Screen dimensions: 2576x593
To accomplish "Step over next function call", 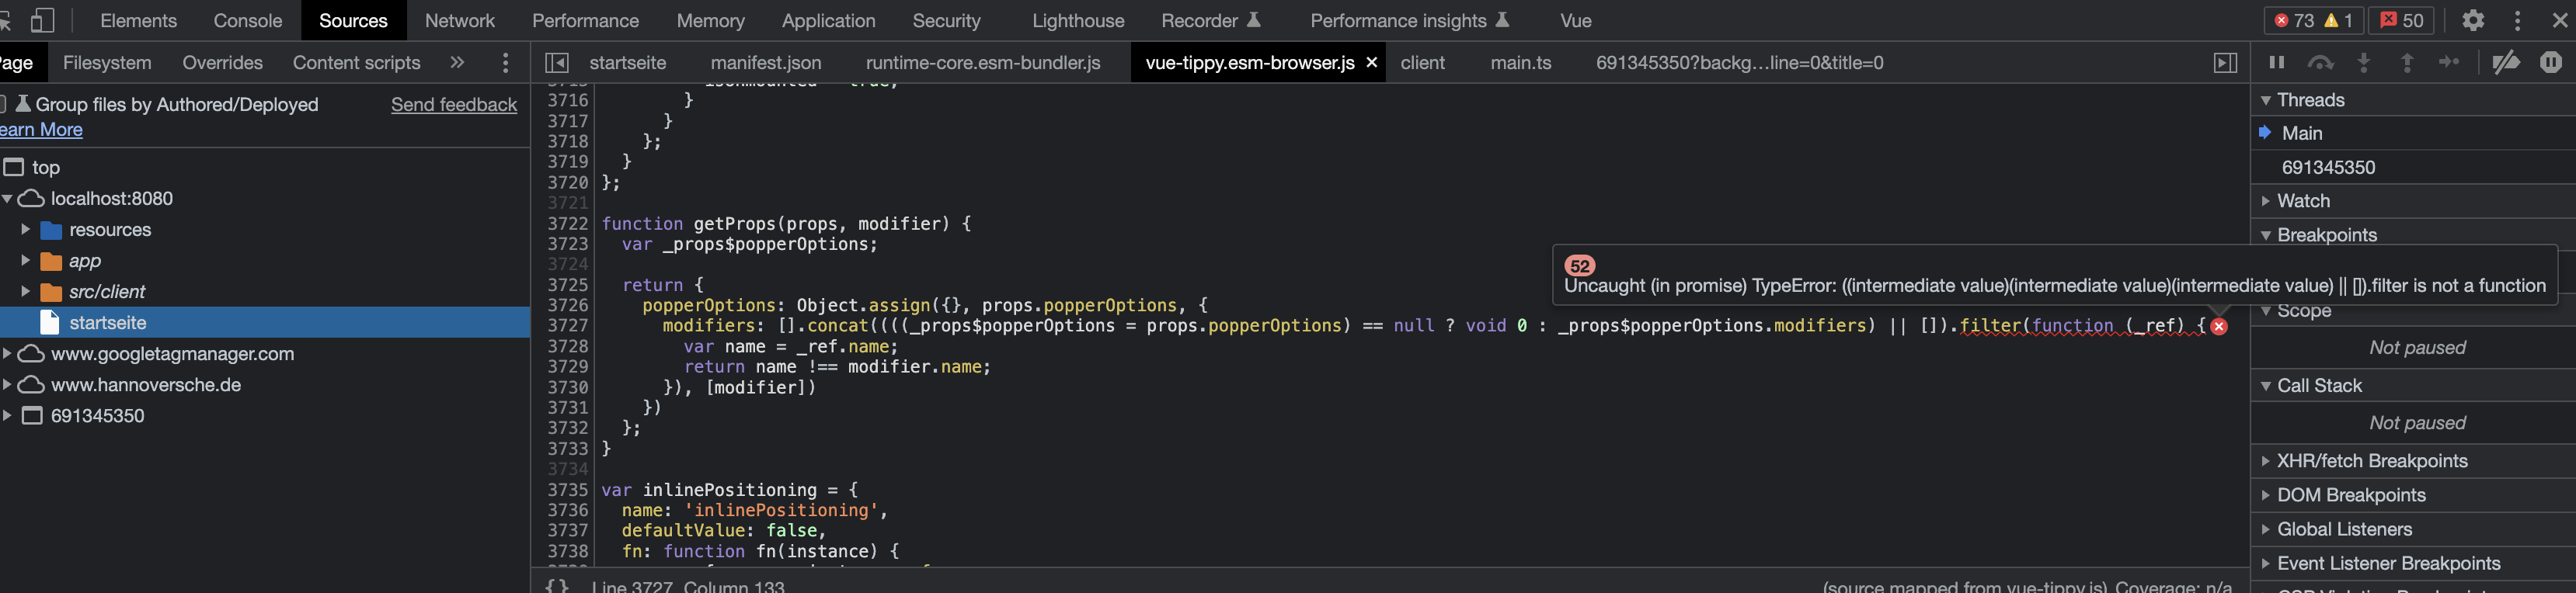I will 2320,62.
